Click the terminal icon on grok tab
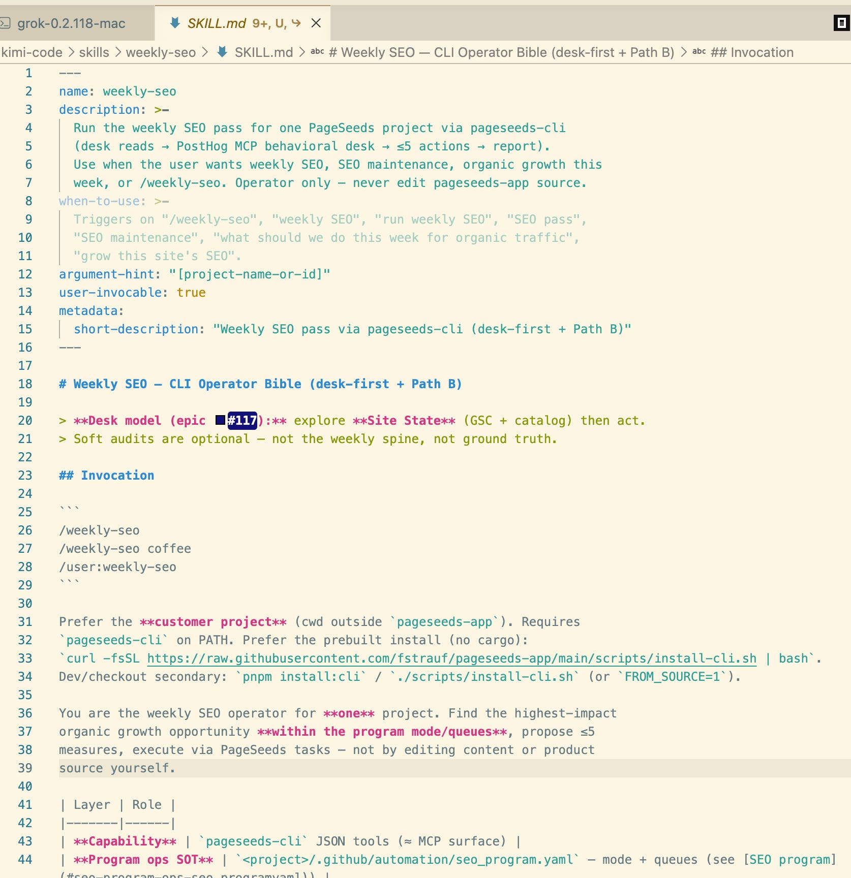This screenshot has width=851, height=878. click(5, 23)
